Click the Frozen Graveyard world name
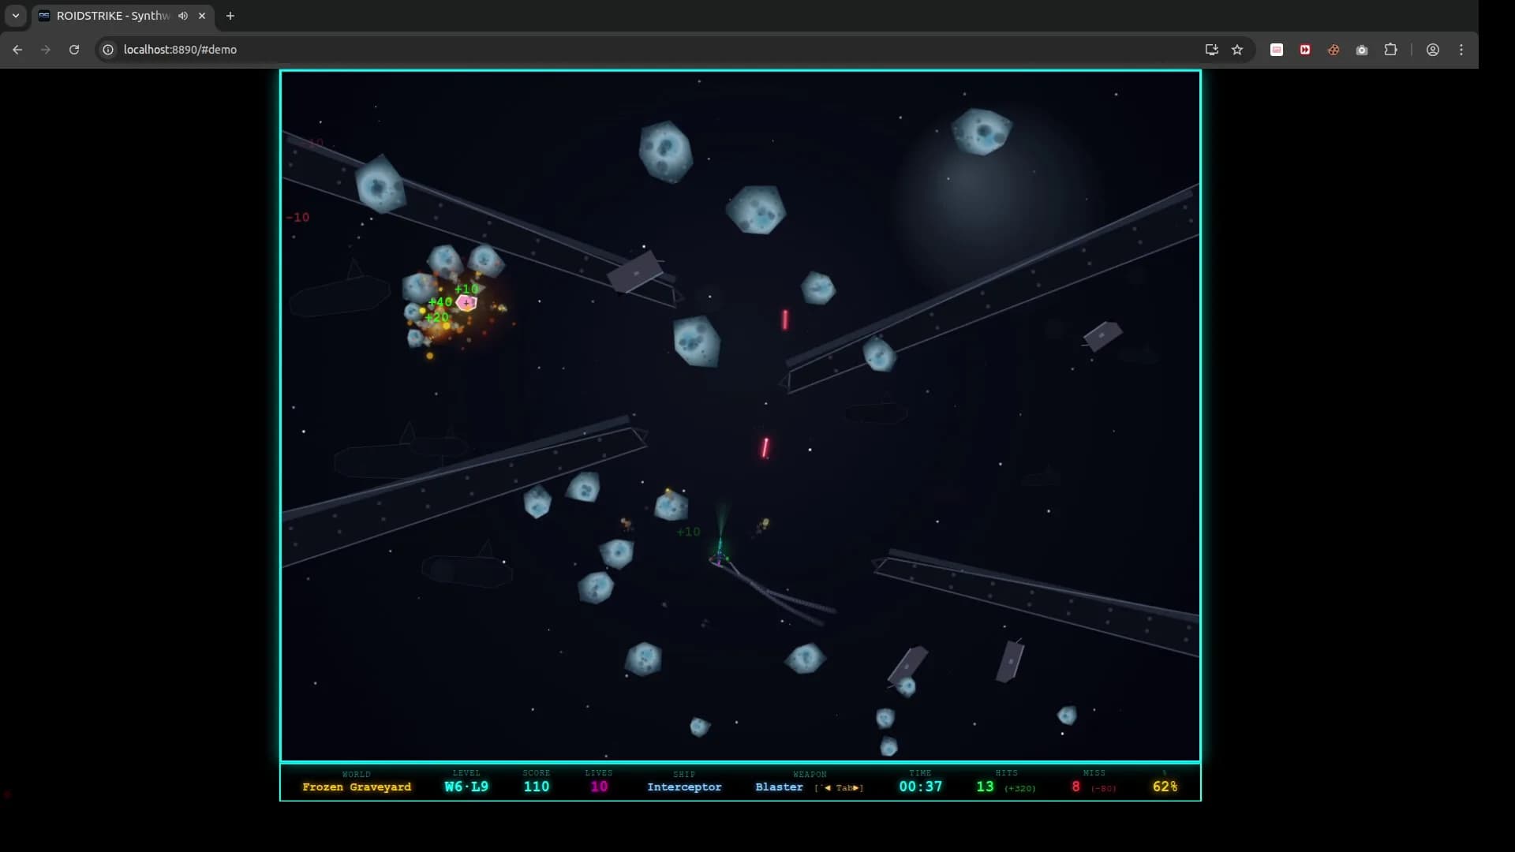The width and height of the screenshot is (1515, 852). (x=357, y=787)
